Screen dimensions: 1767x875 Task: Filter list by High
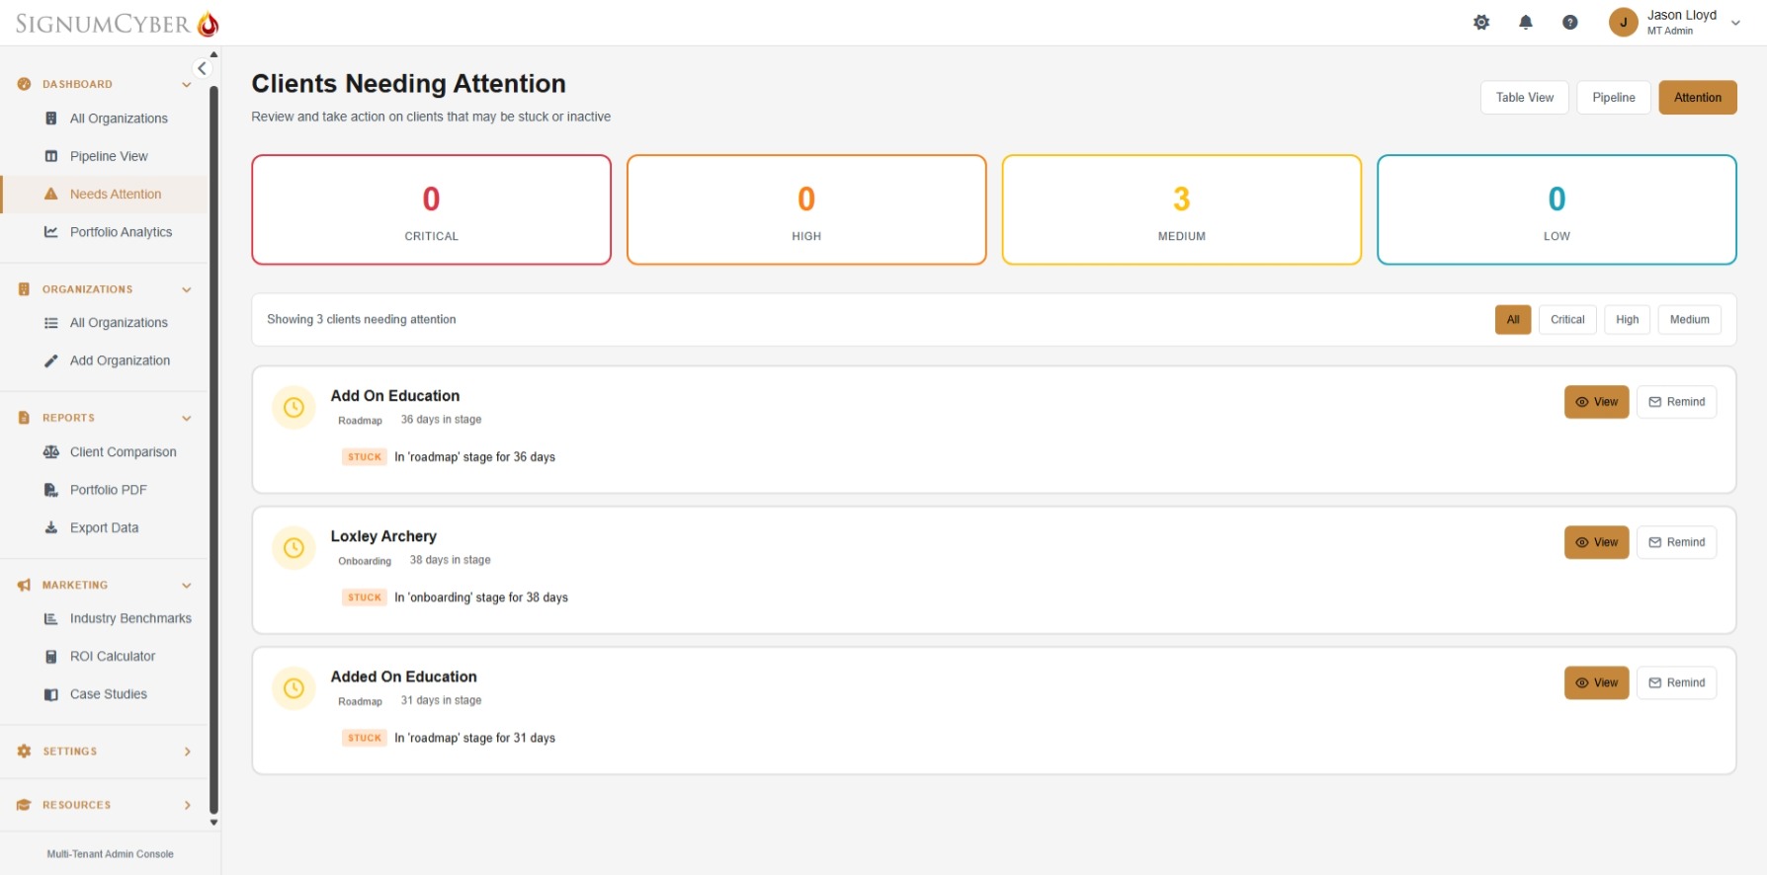point(1627,320)
